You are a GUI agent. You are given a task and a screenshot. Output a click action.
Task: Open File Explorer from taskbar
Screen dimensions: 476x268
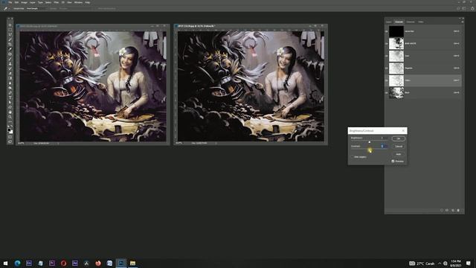coord(132,263)
